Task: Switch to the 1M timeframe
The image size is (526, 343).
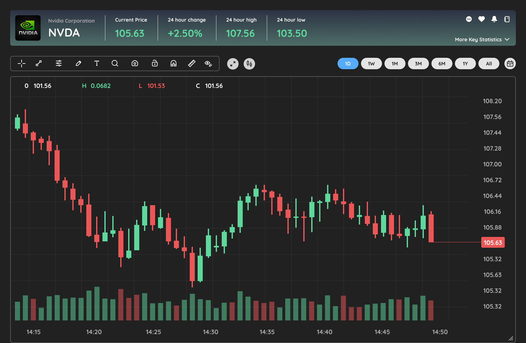Action: coord(395,64)
